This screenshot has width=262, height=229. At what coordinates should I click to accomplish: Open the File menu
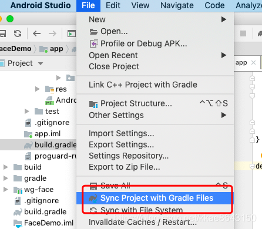pyautogui.click(x=88, y=5)
